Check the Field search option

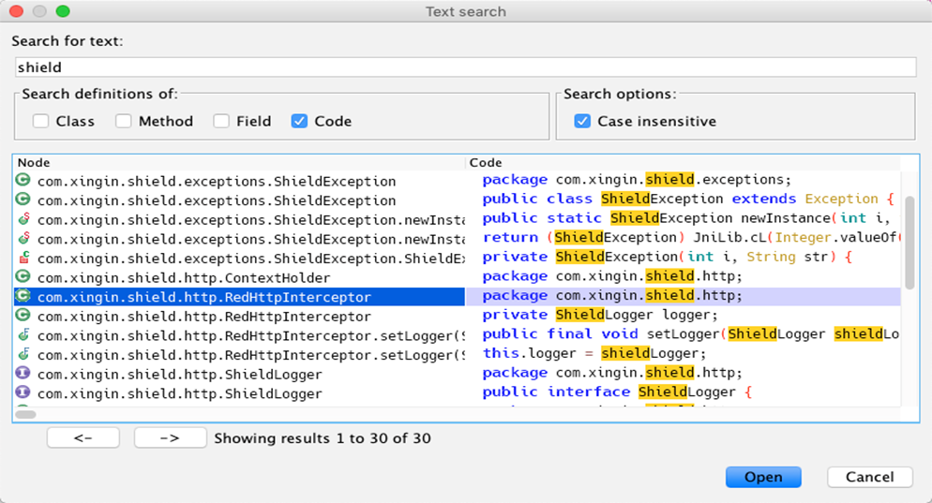pos(221,121)
